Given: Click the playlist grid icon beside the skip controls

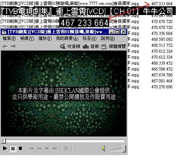Looking at the screenshot, I should 66,148.
